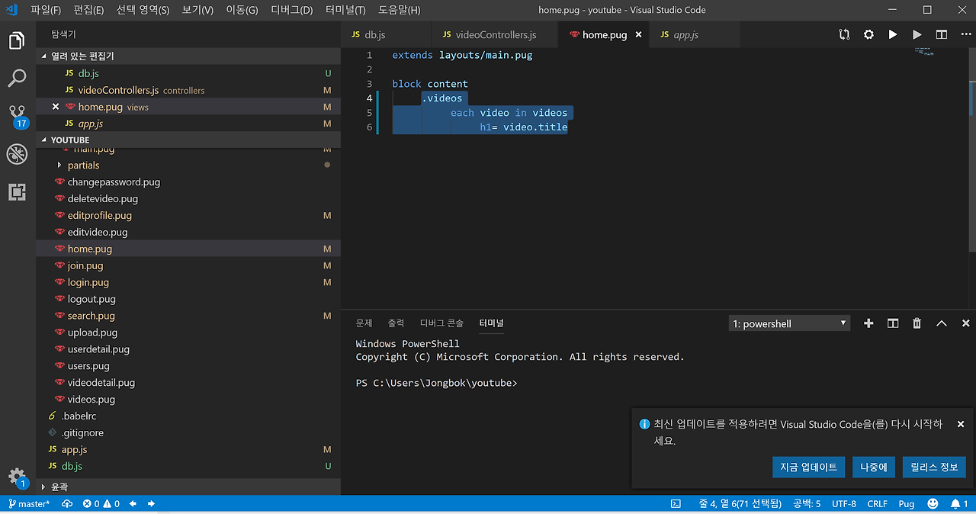
Task: Open errors and warnings counter in status bar
Action: tap(101, 504)
